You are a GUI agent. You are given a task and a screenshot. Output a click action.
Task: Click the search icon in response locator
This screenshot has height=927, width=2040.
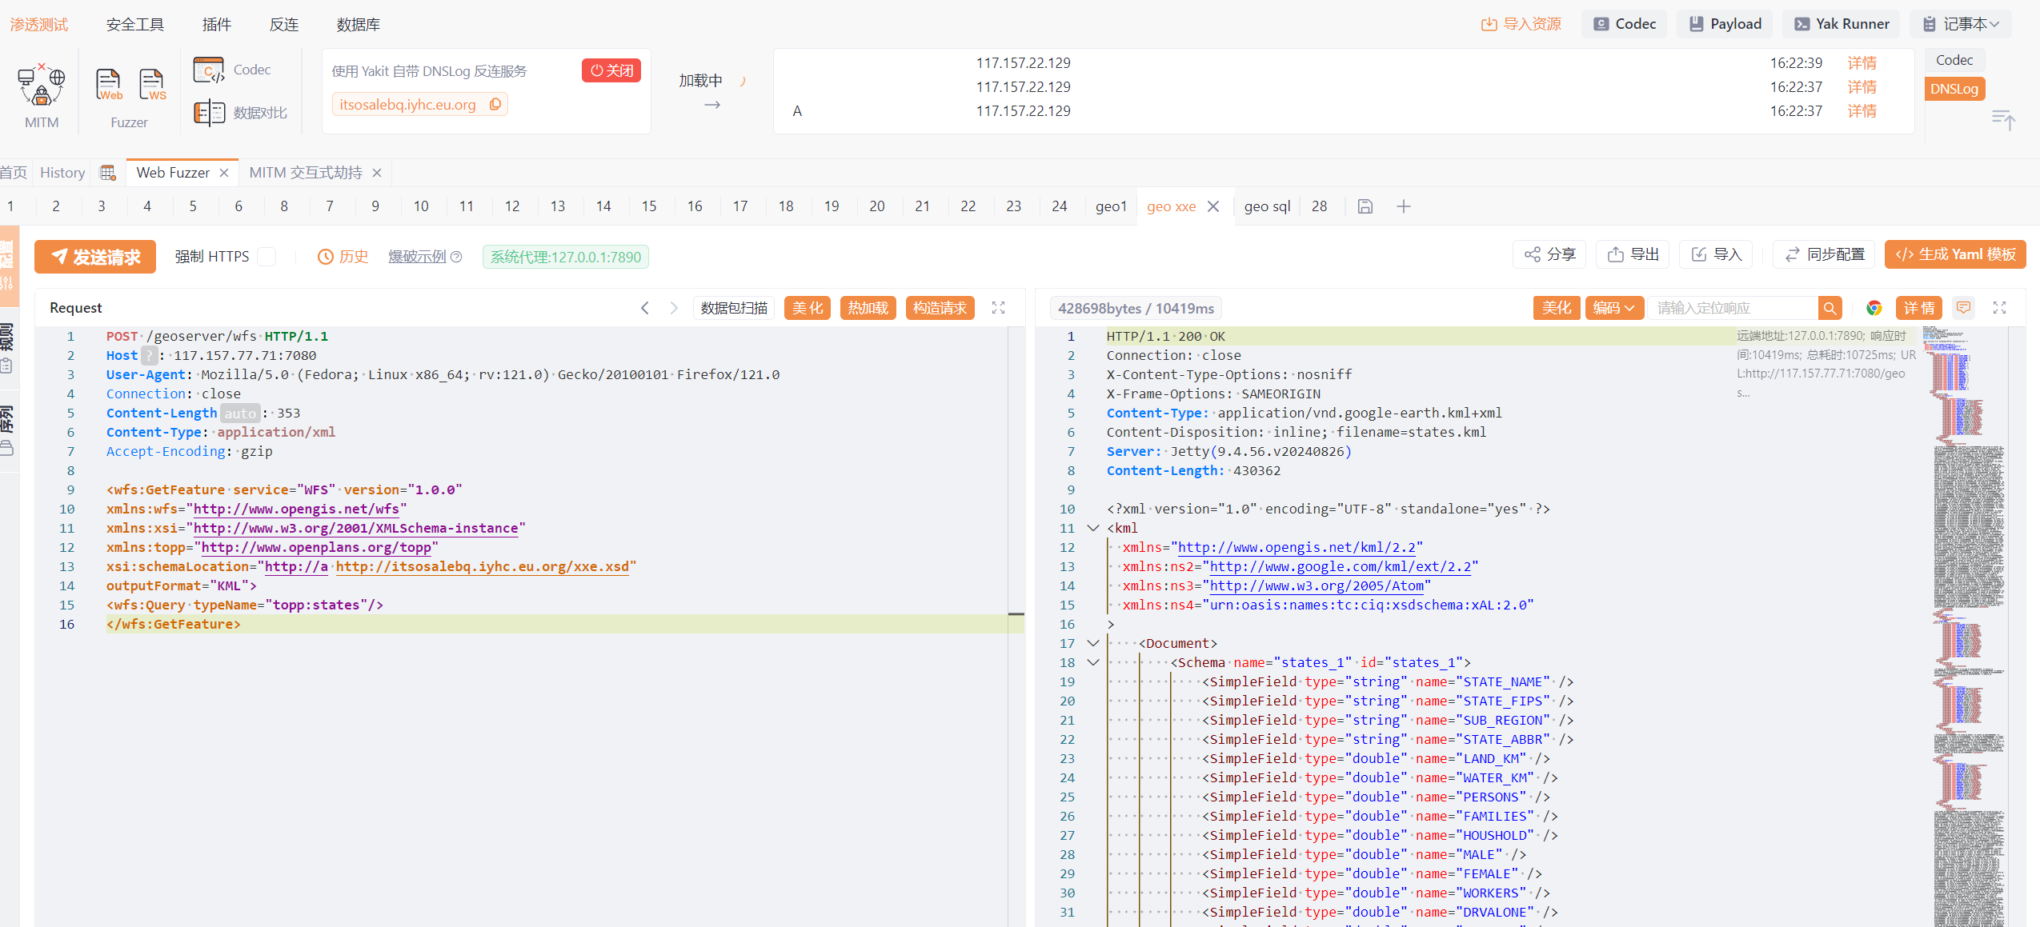(1830, 308)
